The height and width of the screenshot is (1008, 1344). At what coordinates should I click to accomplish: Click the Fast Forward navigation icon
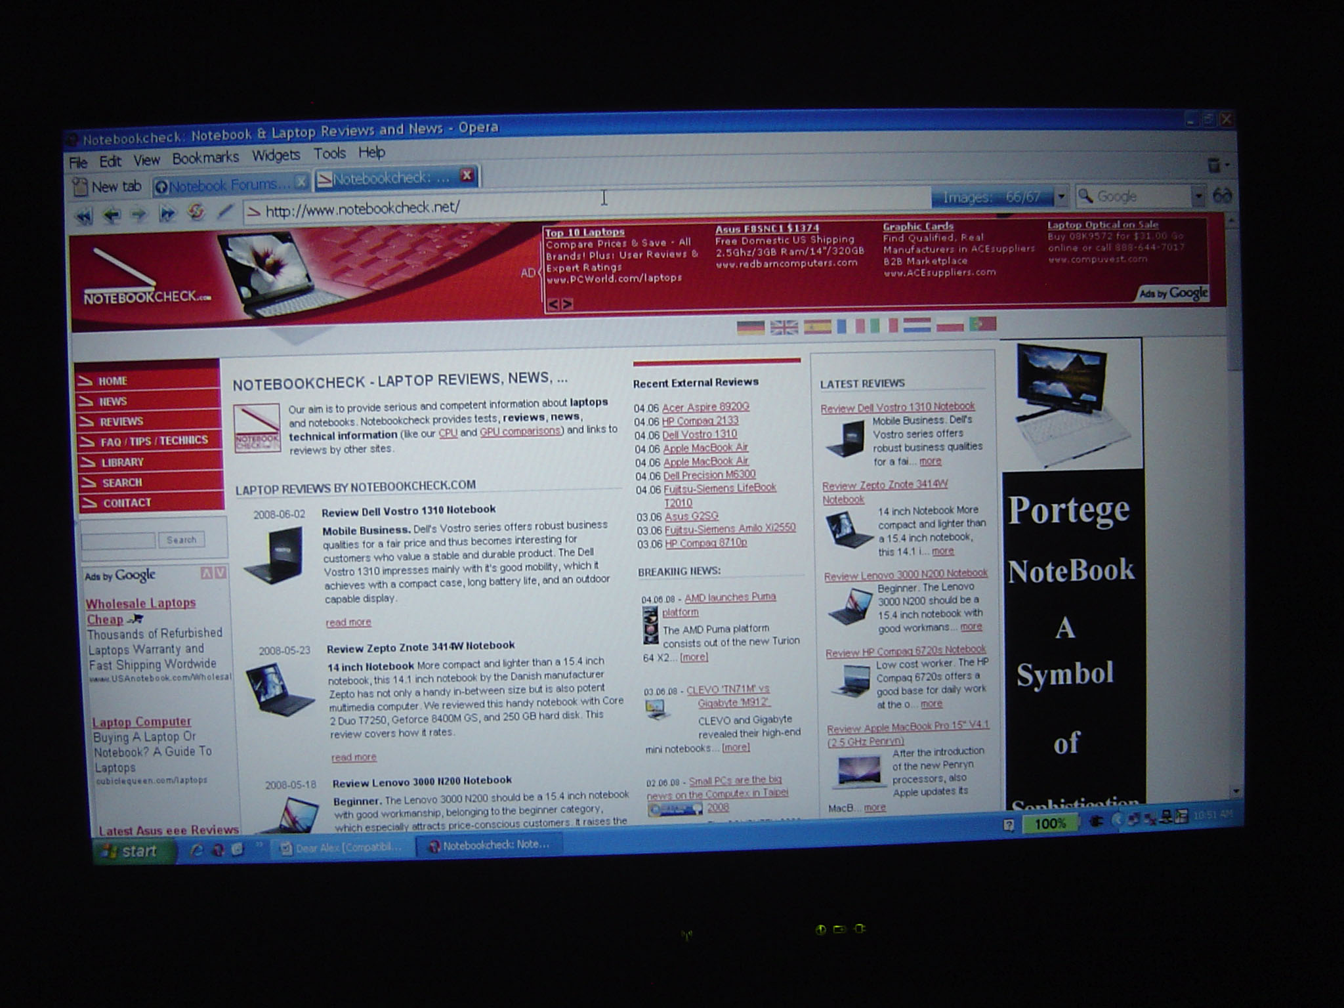[x=167, y=213]
